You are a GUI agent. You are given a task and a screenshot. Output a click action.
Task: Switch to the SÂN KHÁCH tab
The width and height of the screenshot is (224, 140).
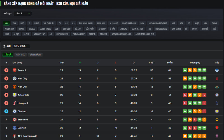click(x=35, y=55)
